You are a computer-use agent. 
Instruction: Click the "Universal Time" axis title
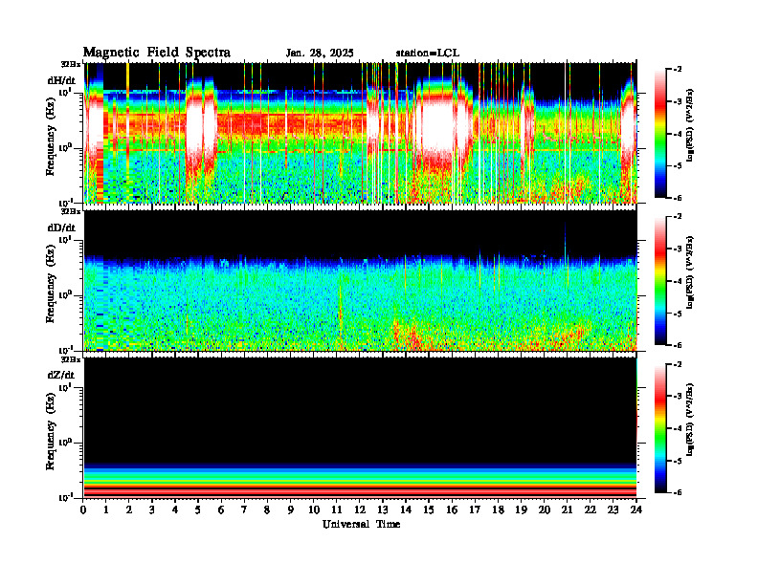click(x=361, y=524)
